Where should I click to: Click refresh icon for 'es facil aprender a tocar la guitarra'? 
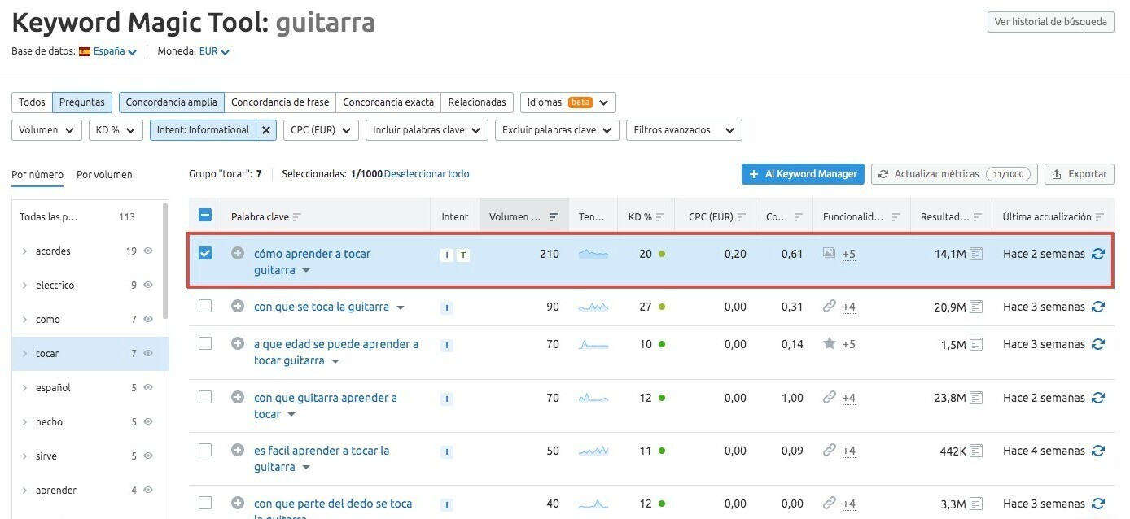click(x=1098, y=451)
